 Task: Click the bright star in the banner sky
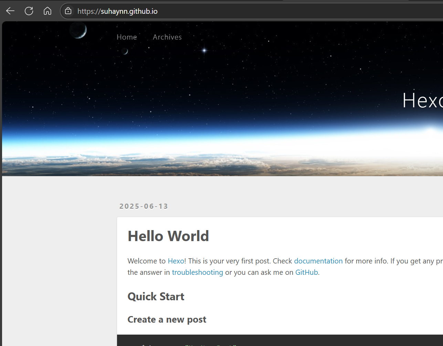[x=204, y=51]
